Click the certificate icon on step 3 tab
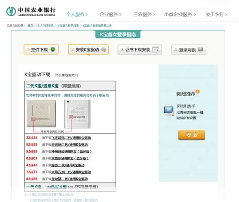Viewport: 239px width, 202px height. 156,49
